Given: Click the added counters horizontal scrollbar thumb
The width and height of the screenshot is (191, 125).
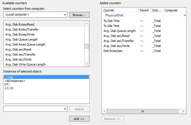Looking at the screenshot, I should (143, 111).
